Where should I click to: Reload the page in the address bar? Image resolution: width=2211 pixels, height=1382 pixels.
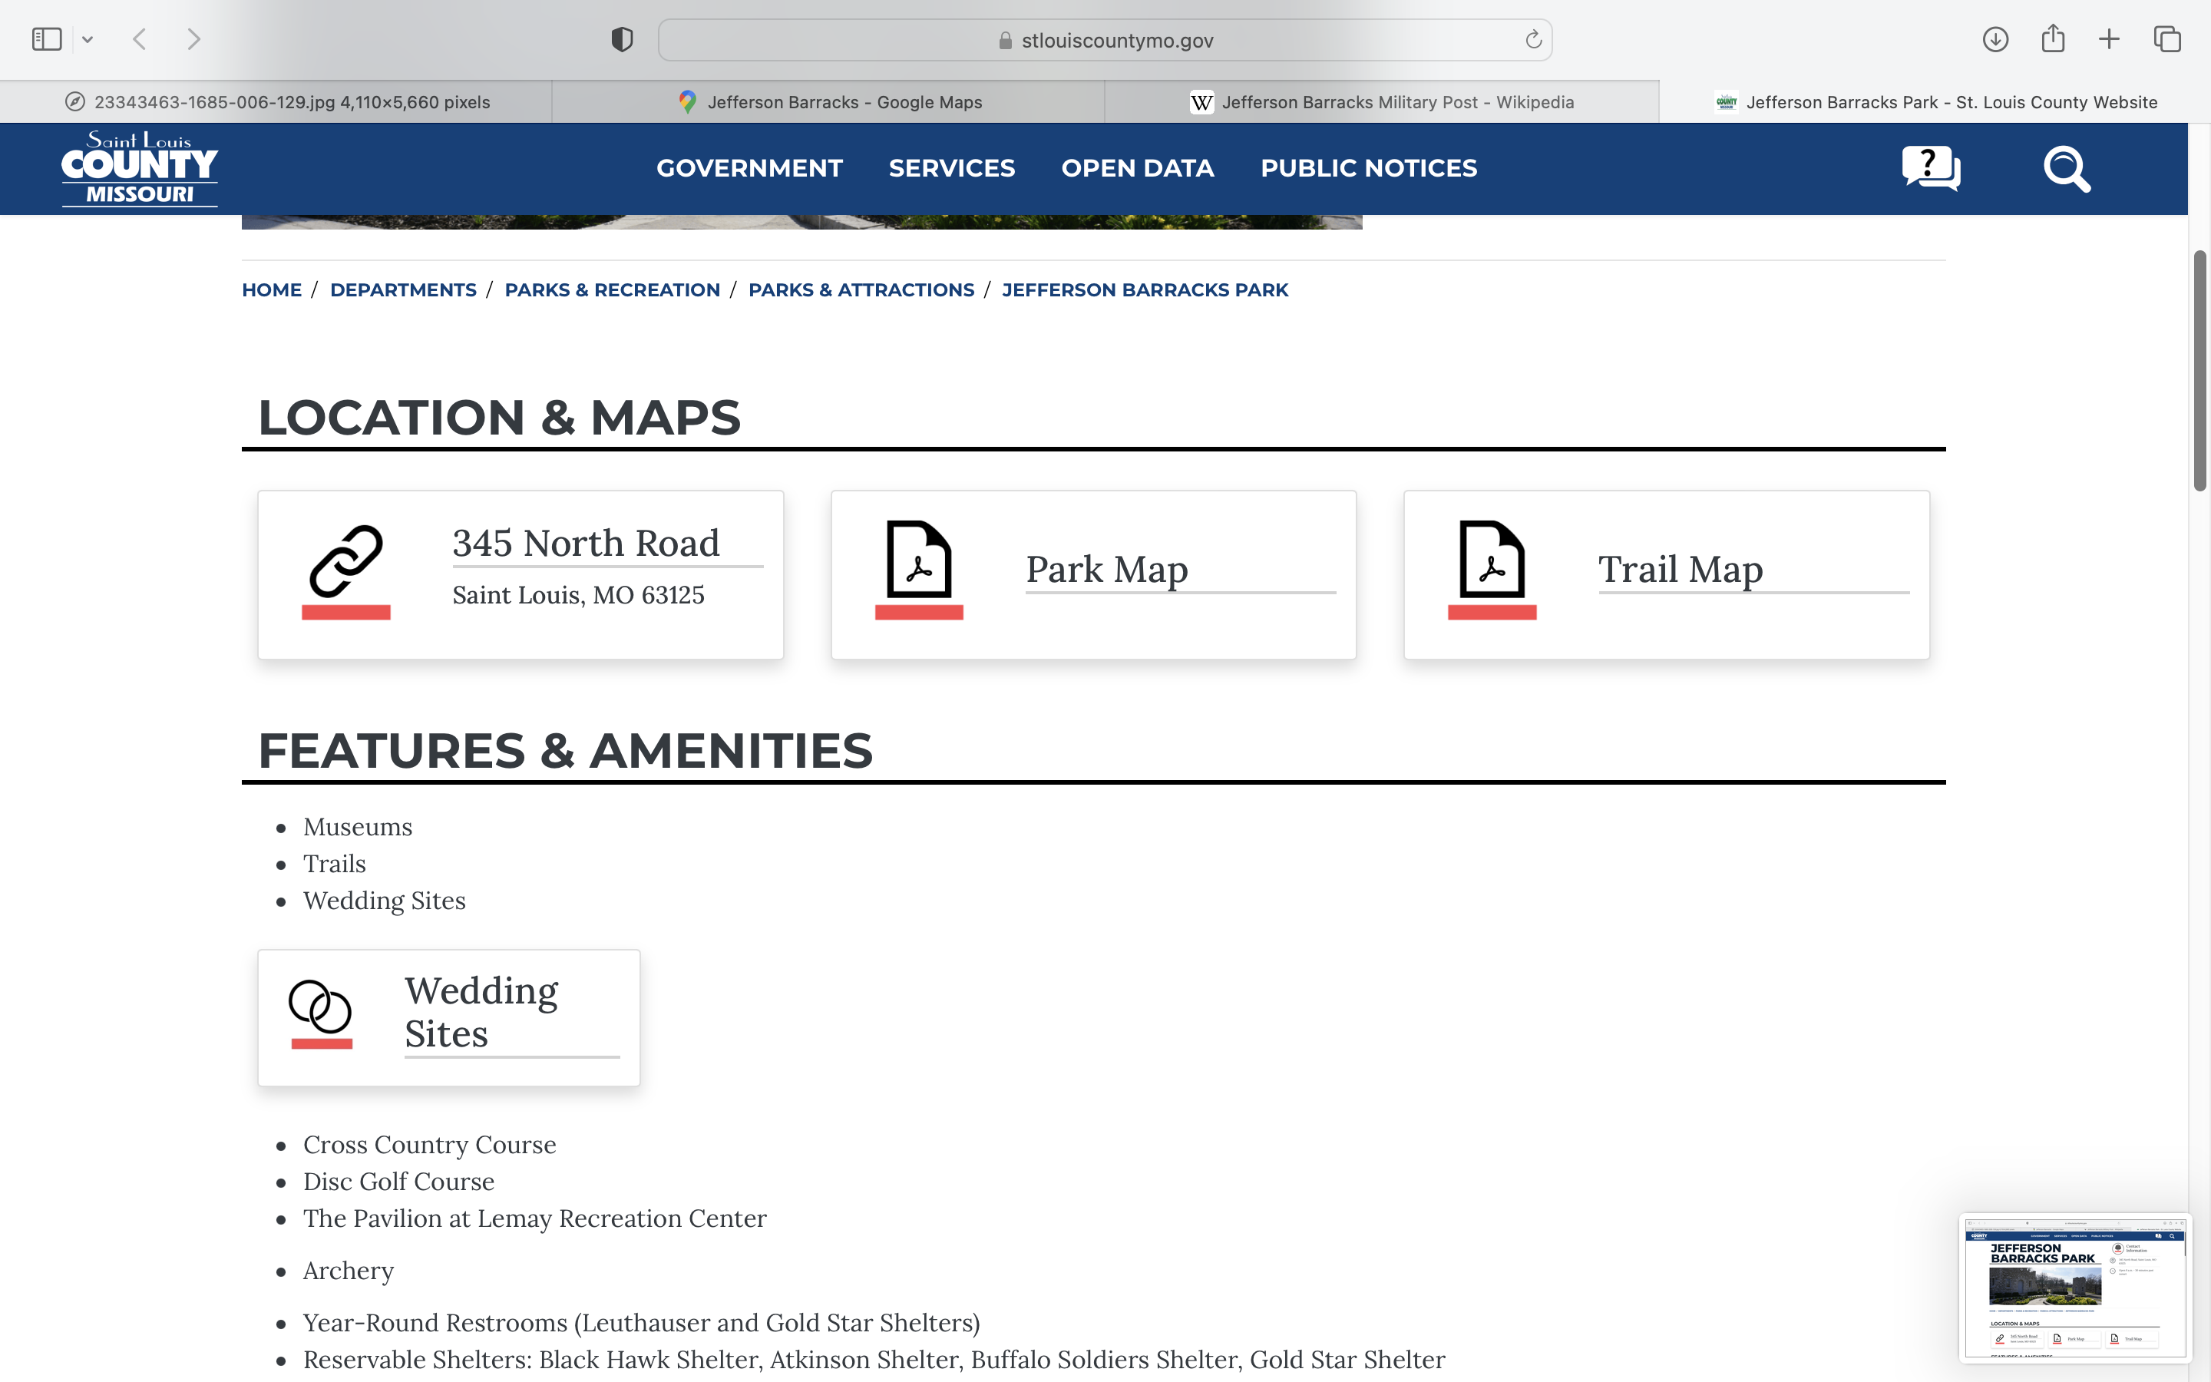coord(1533,39)
